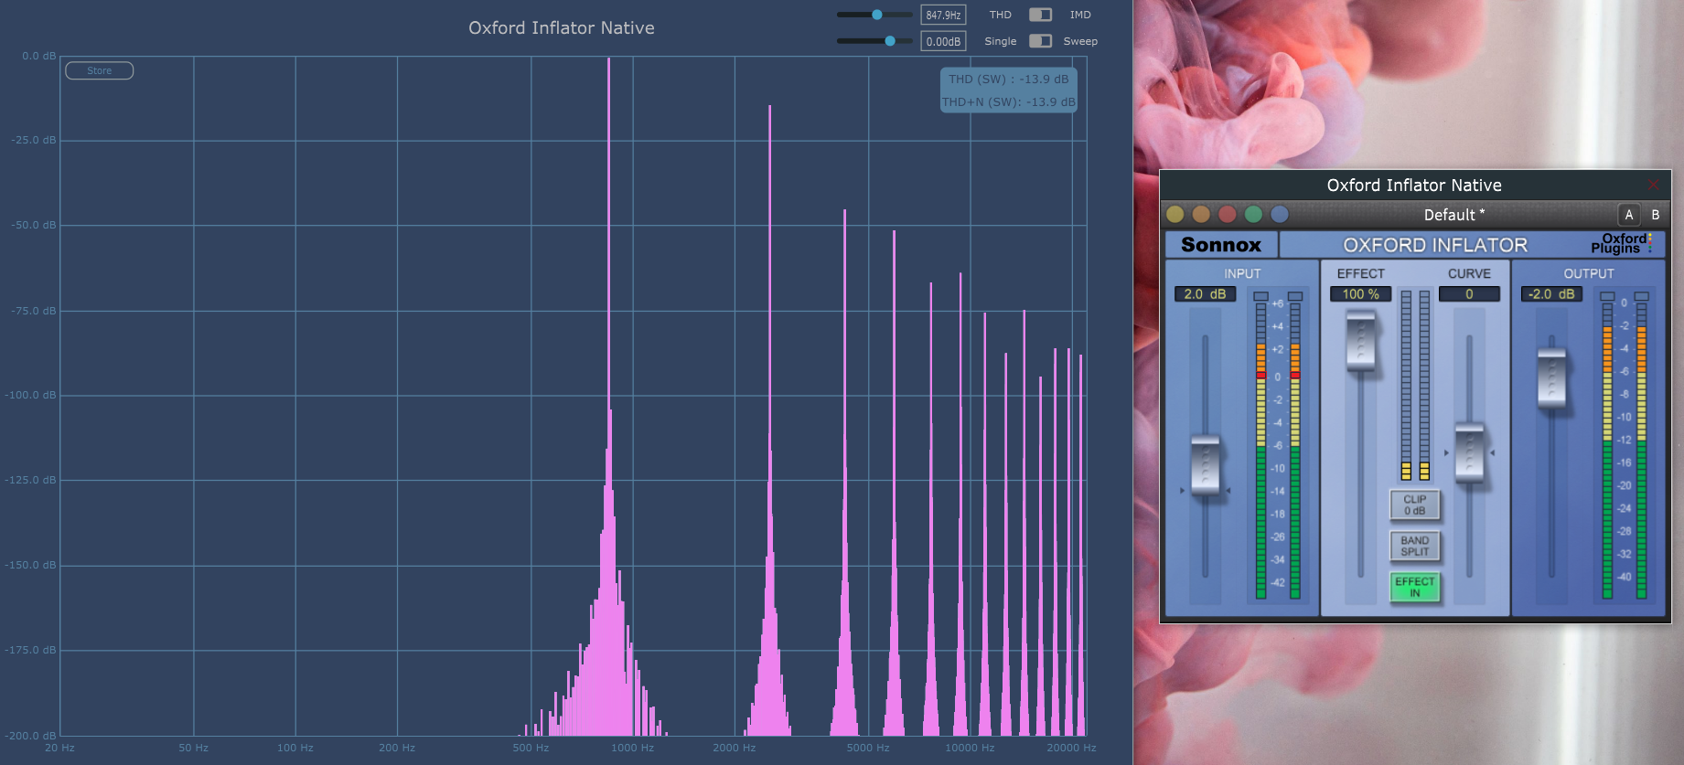Grab the INPUT fader handle

[x=1206, y=465]
